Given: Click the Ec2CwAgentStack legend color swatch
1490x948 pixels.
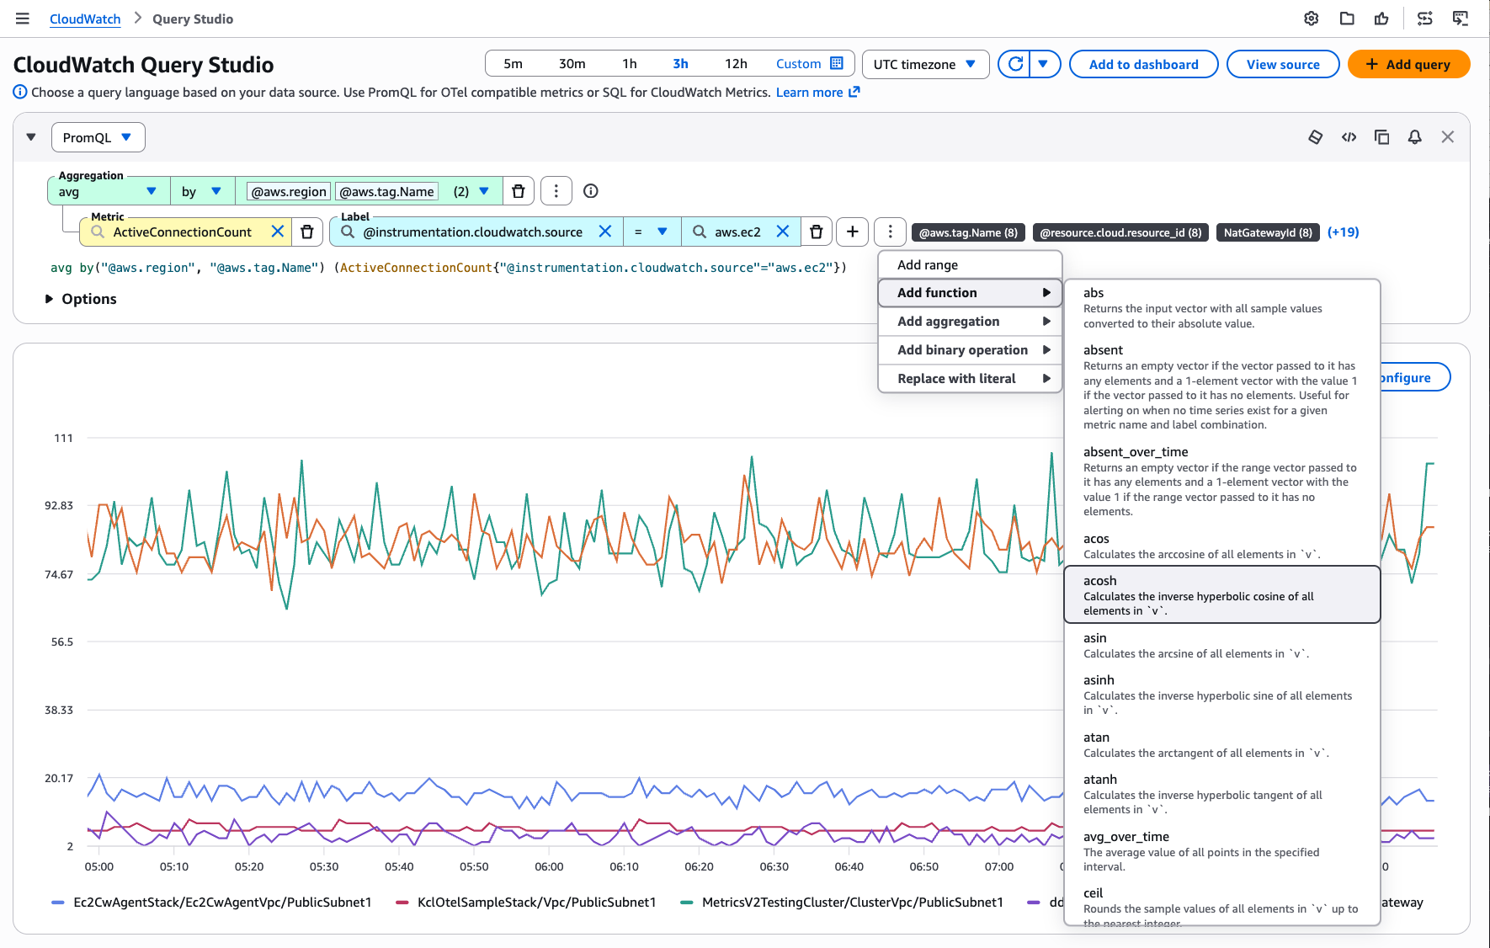Looking at the screenshot, I should pyautogui.click(x=58, y=903).
